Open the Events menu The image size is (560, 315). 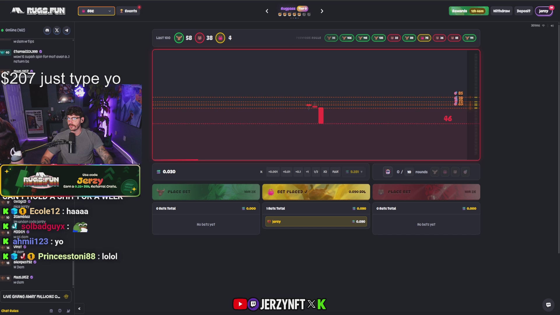pyautogui.click(x=128, y=11)
